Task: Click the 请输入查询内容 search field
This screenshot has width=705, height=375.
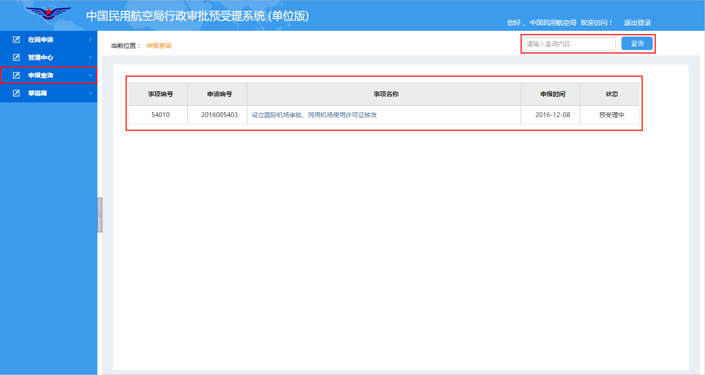Action: coord(569,44)
